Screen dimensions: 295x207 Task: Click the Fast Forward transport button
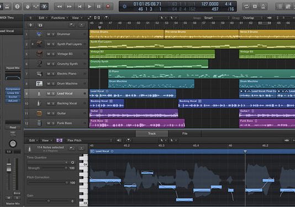click(70, 7)
